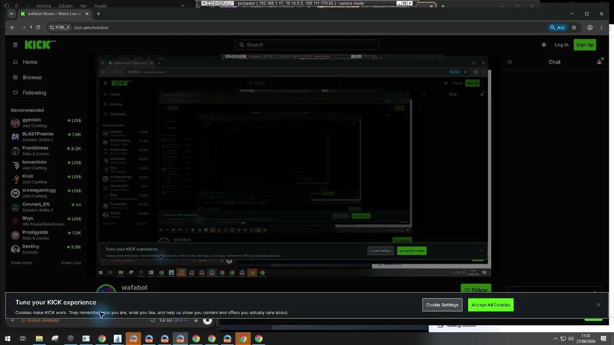Open the sailboat app on the taskbar
614x345 pixels.
(x=118, y=339)
